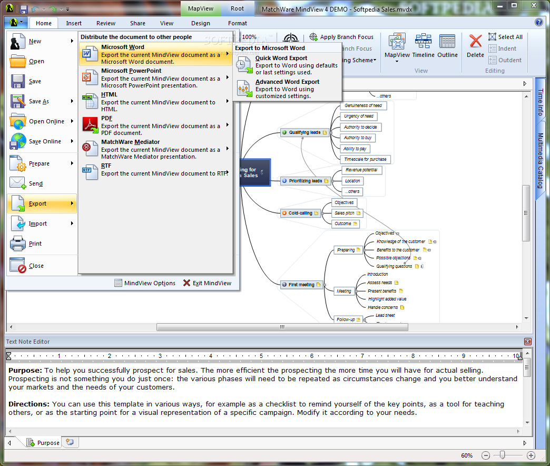Click the zoom out minus button
Viewport: 550px width, 466px height.
[485, 455]
